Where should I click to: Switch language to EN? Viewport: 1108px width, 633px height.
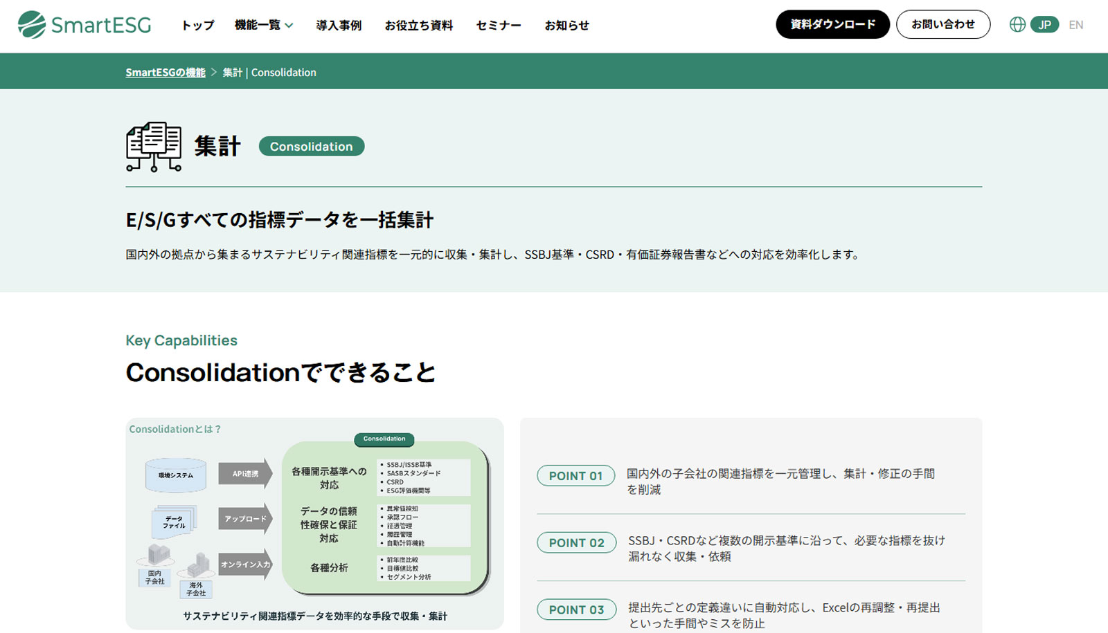coord(1075,25)
